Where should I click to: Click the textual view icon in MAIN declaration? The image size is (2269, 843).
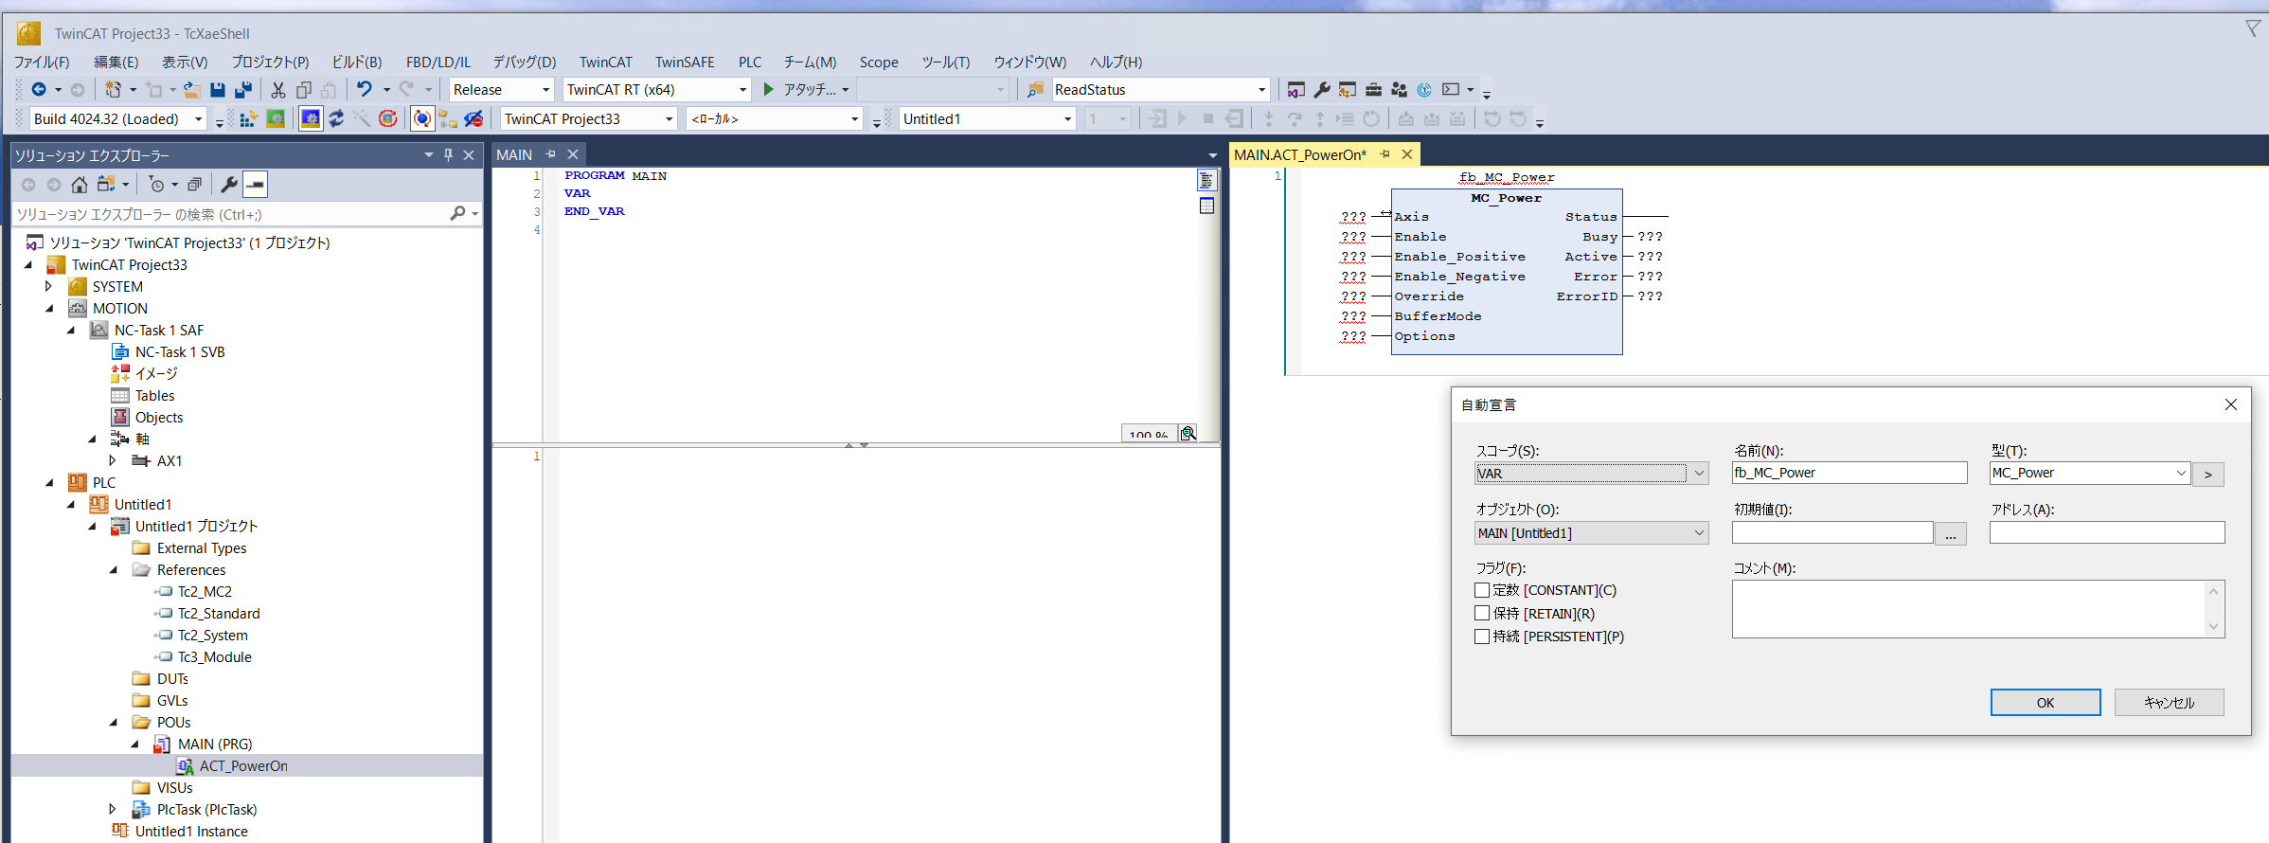(1206, 180)
